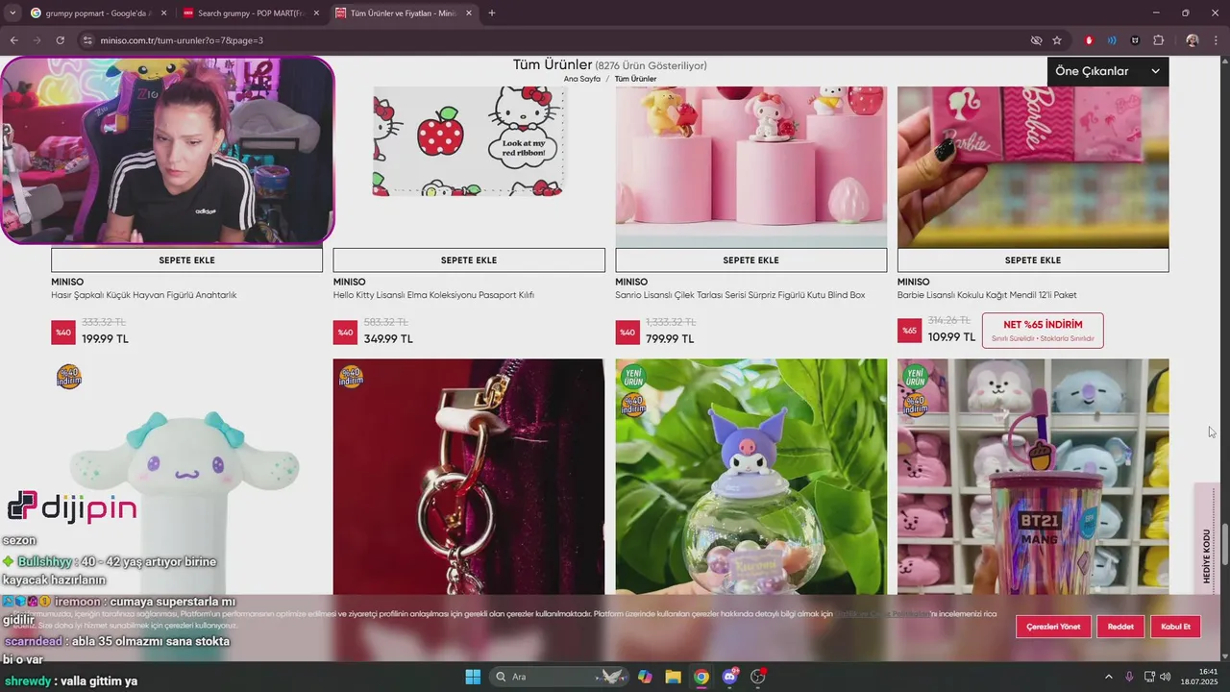
Task: Open Discord from the taskbar
Action: coord(729,677)
